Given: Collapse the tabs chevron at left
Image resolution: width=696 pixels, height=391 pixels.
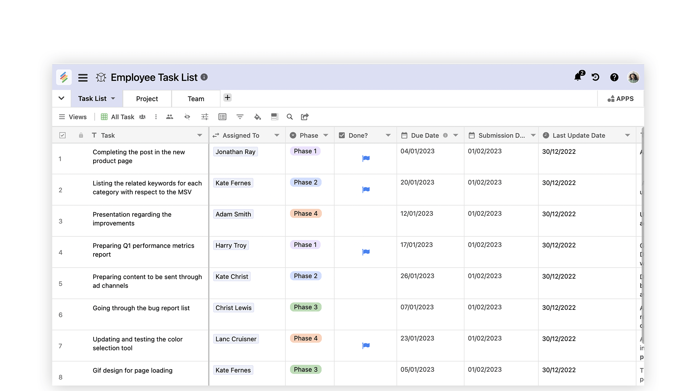Looking at the screenshot, I should point(61,98).
